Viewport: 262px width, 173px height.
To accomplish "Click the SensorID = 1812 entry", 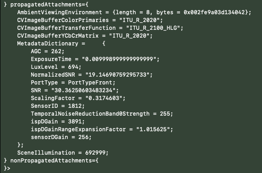I will pyautogui.click(x=58, y=106).
